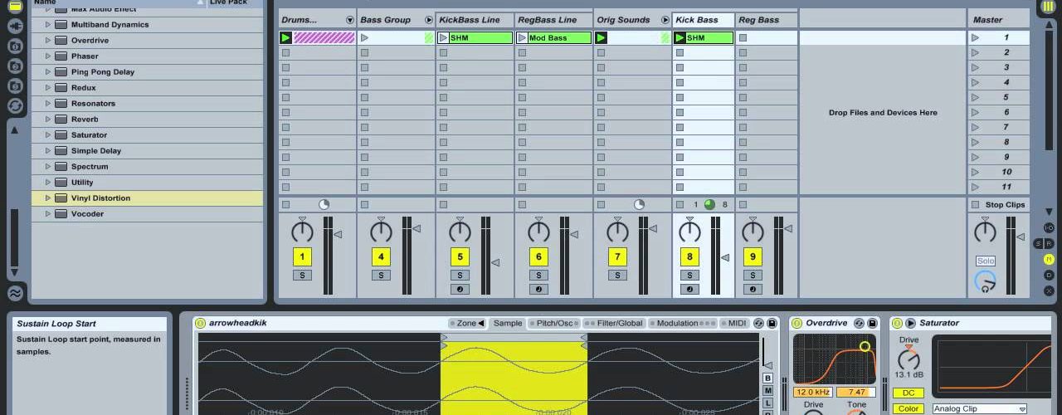Toggle track 5 activator button
Image resolution: width=1062 pixels, height=415 pixels.
(460, 257)
